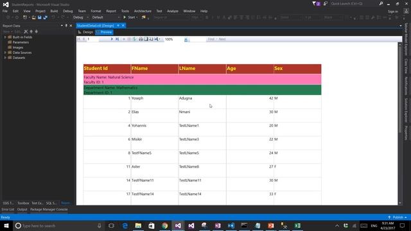411x231 pixels.
Task: Click the Refresh icon in preview toolbar
Action: (134, 39)
